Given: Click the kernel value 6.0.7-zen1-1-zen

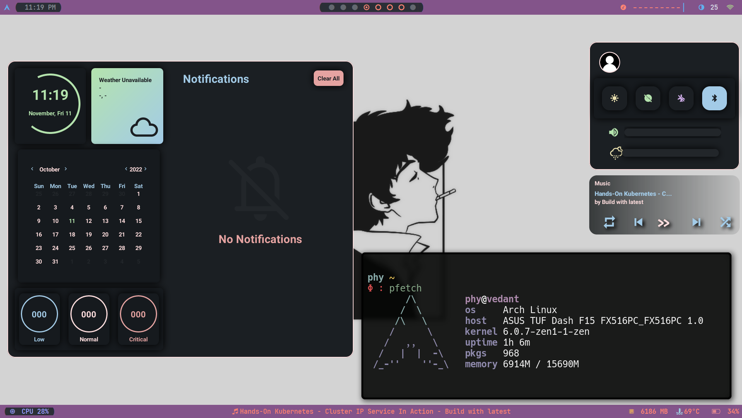Looking at the screenshot, I should point(546,331).
